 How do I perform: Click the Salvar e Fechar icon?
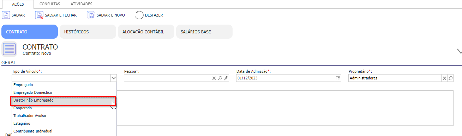pos(39,15)
